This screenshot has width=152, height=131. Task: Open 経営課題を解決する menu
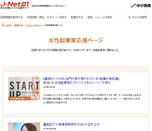(x=11, y=17)
